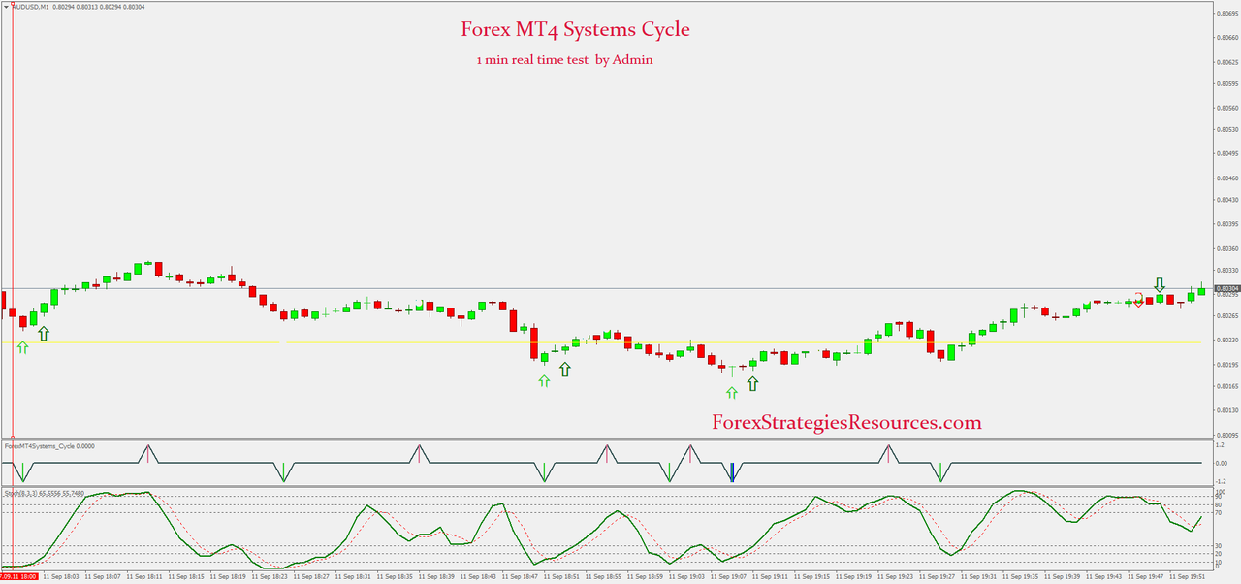Click the yellow horizontal support line
This screenshot has width=1241, height=584.
pos(388,341)
